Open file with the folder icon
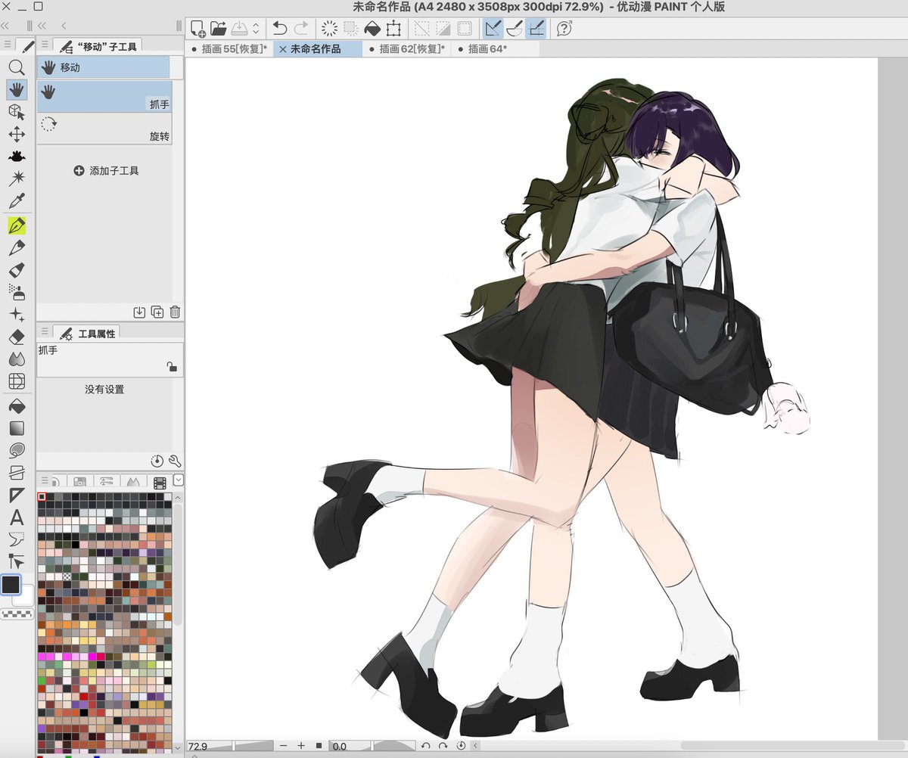The height and width of the screenshot is (758, 908). tap(219, 29)
